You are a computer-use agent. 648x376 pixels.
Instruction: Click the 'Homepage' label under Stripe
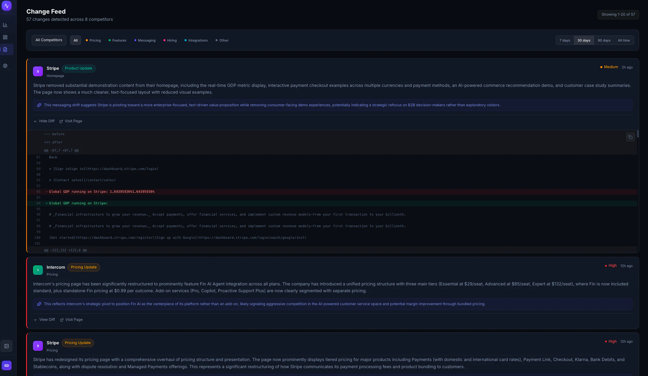[x=55, y=76]
